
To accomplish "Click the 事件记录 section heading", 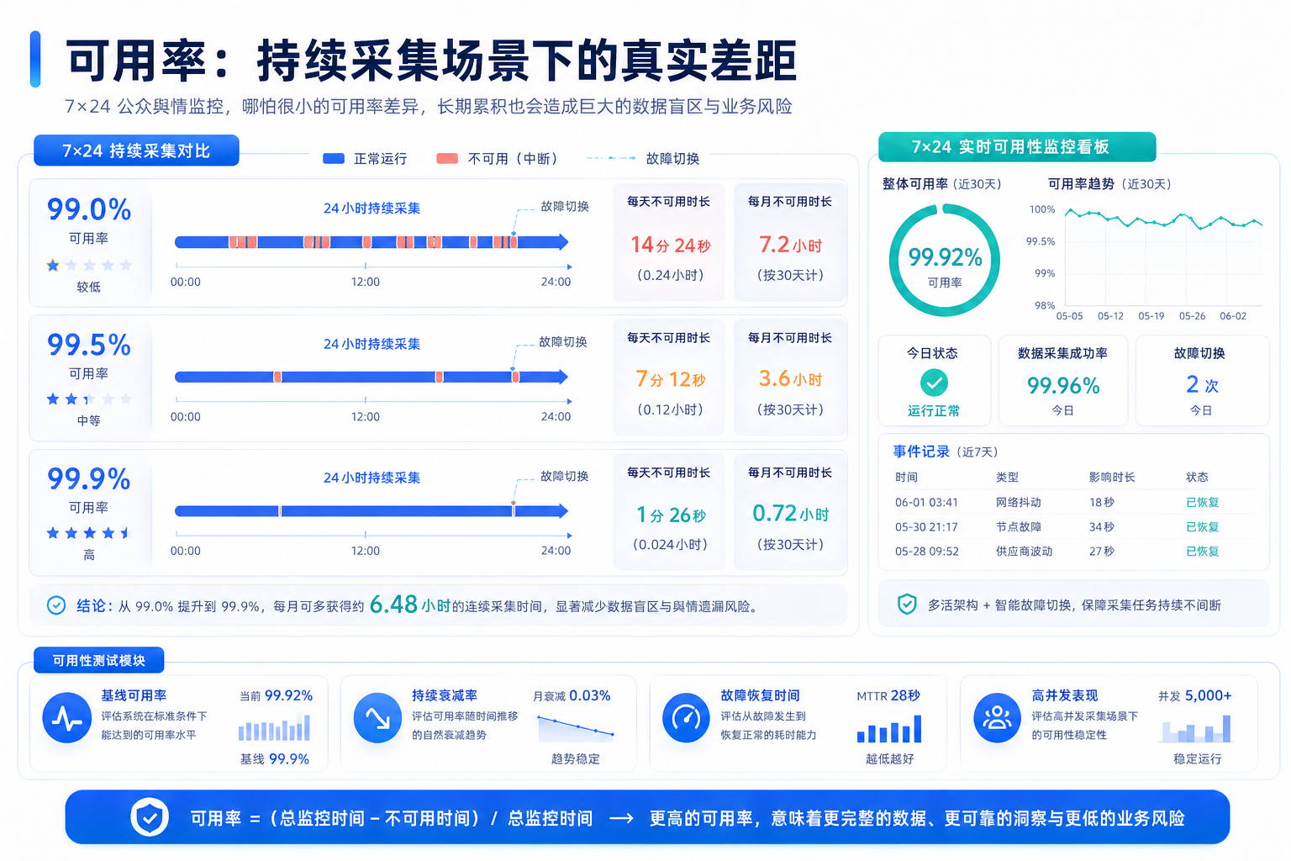I will click(x=921, y=452).
